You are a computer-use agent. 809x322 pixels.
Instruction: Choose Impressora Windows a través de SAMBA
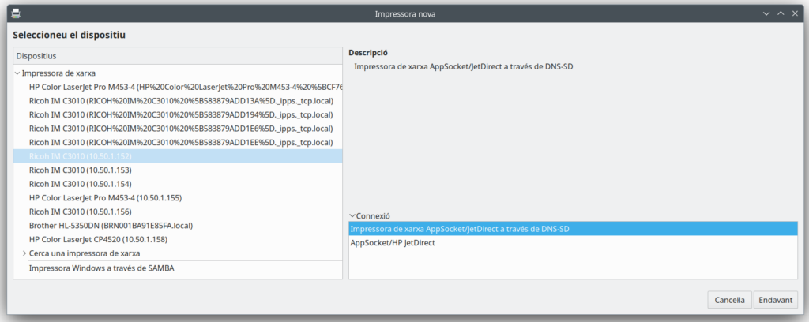[x=101, y=268]
